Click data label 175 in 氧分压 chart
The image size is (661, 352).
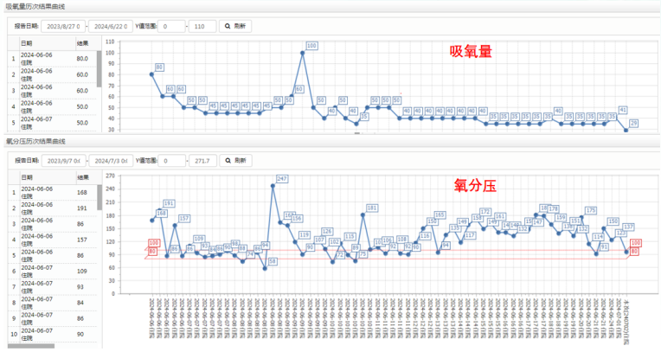[x=591, y=210]
